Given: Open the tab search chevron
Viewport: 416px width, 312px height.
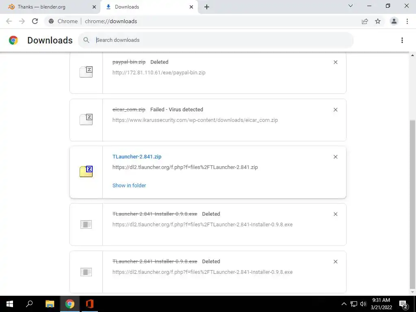Looking at the screenshot, I should coord(351,6).
